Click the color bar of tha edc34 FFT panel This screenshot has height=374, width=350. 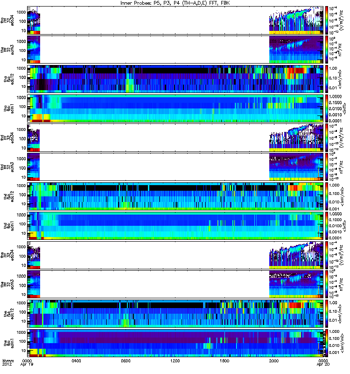326,21
